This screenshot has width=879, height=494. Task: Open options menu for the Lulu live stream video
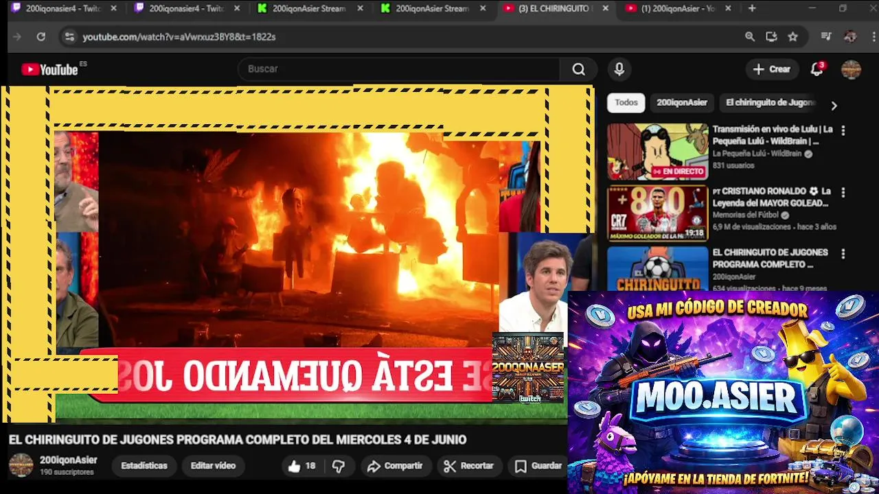pyautogui.click(x=843, y=130)
